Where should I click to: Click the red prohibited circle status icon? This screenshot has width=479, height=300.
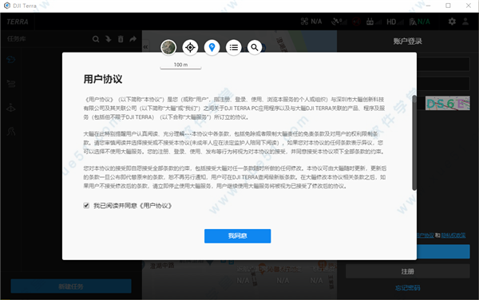click(x=356, y=22)
